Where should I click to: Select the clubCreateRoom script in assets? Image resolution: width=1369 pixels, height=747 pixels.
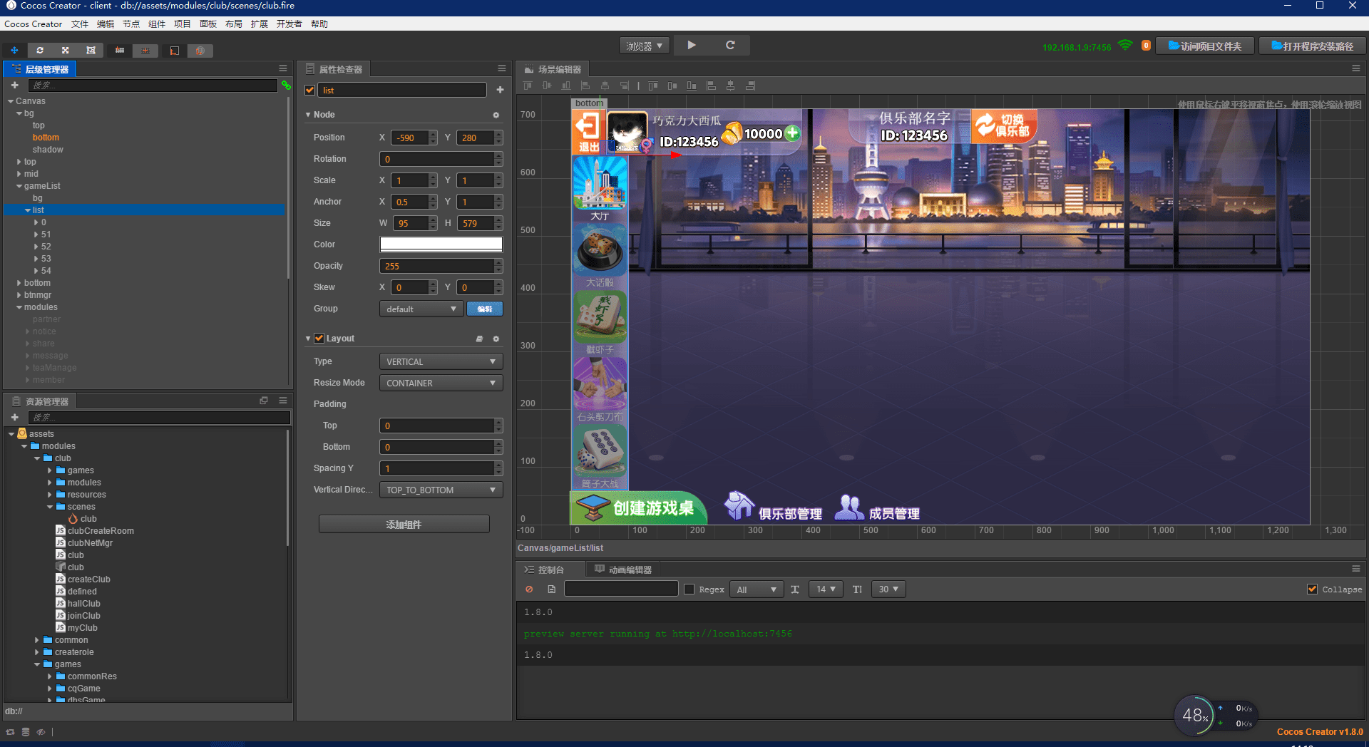click(x=101, y=531)
